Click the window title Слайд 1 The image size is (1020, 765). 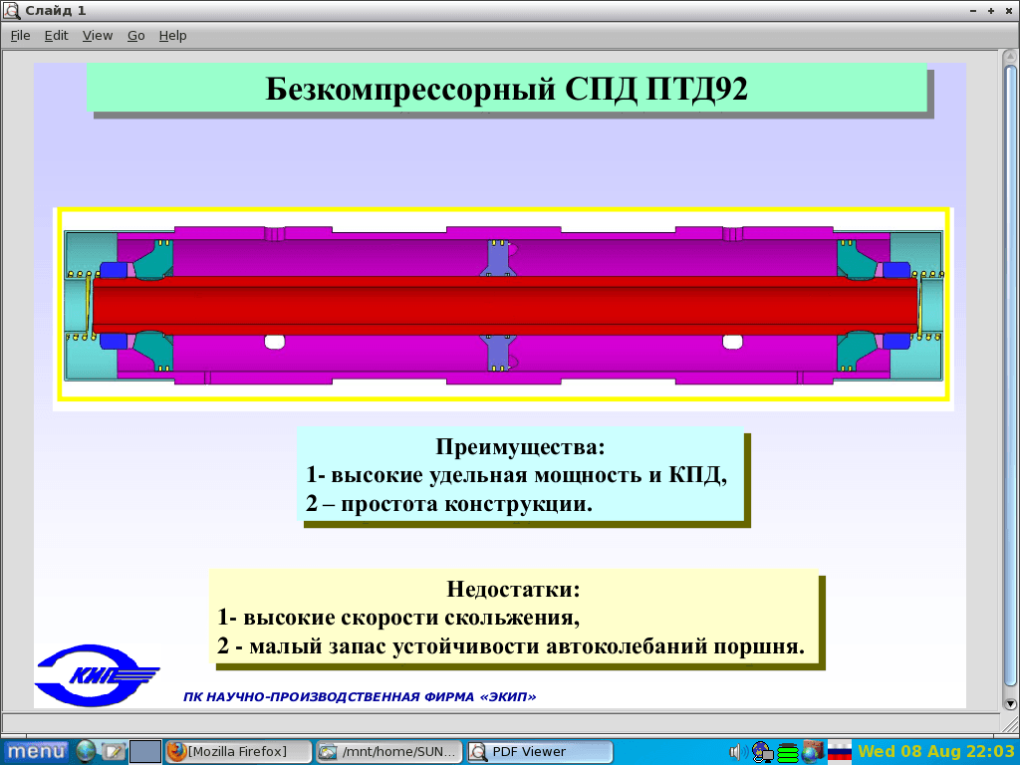pyautogui.click(x=56, y=10)
